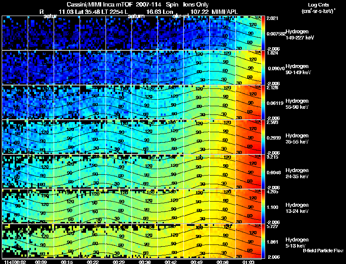The width and height of the screenshot is (346, 264).
Task: Click the 1.824 color scale maximum
Action: pos(272,53)
